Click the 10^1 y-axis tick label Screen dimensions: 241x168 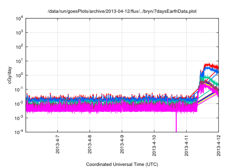19,61
